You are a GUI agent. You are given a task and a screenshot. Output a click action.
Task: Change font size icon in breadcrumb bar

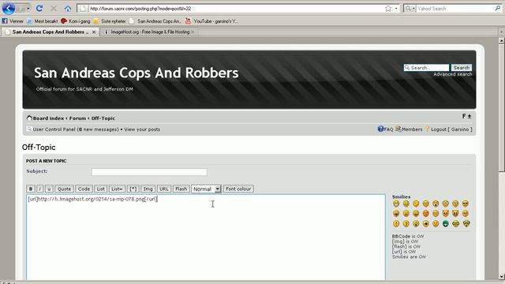pos(466,116)
